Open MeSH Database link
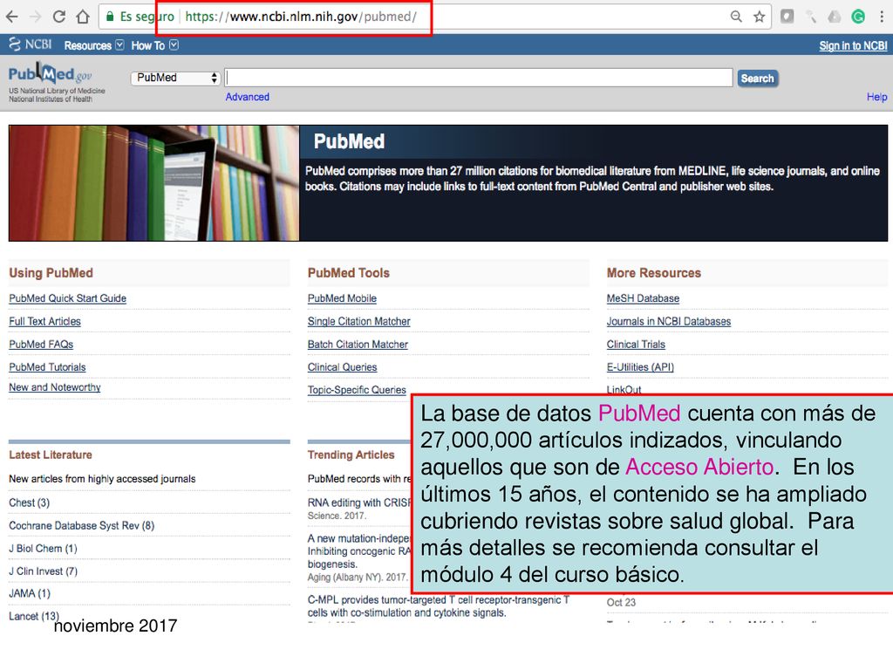 point(643,298)
